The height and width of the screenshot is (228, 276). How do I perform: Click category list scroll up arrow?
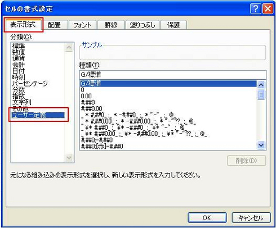click(x=69, y=47)
